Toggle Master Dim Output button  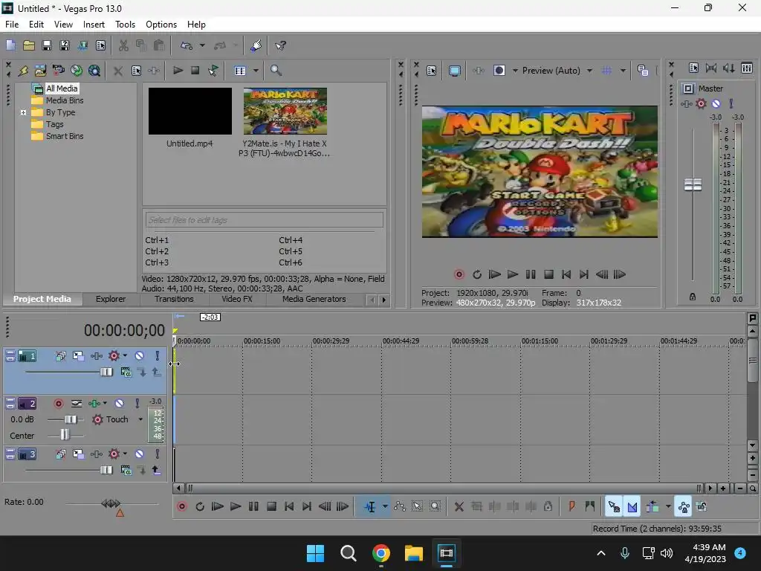[729, 68]
